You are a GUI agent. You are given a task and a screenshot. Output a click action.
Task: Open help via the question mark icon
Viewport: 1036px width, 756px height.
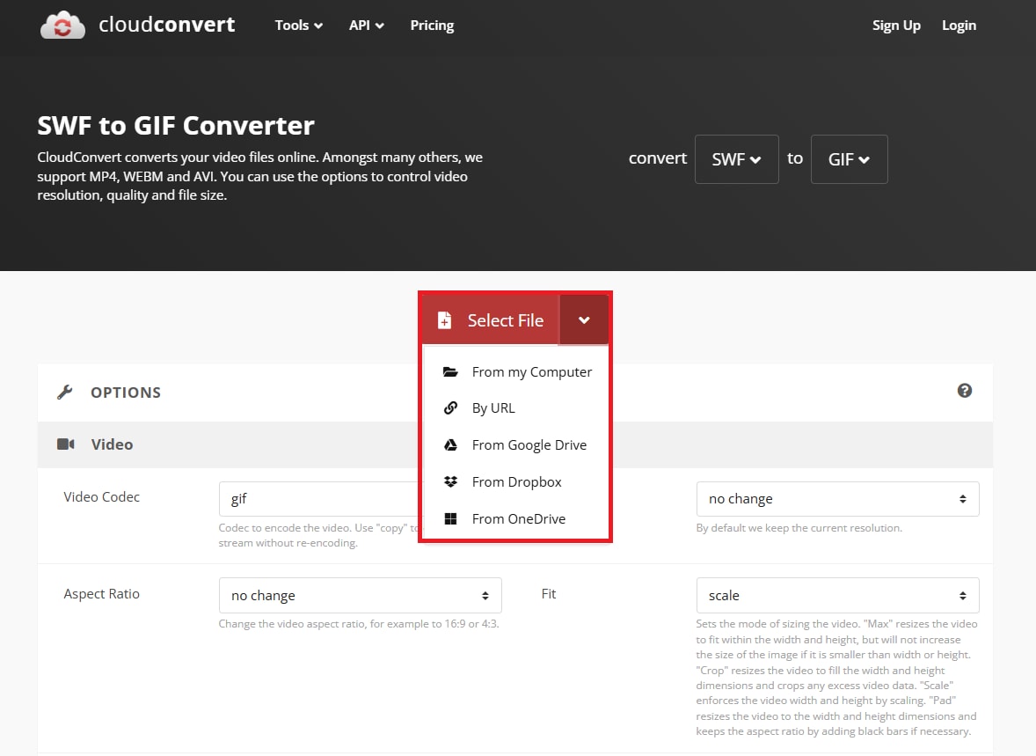965,390
